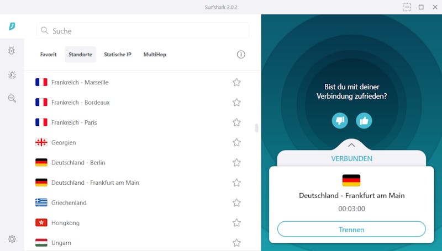Click the info circle icon near tabs
Screen dimensions: 442x251
tap(241, 54)
